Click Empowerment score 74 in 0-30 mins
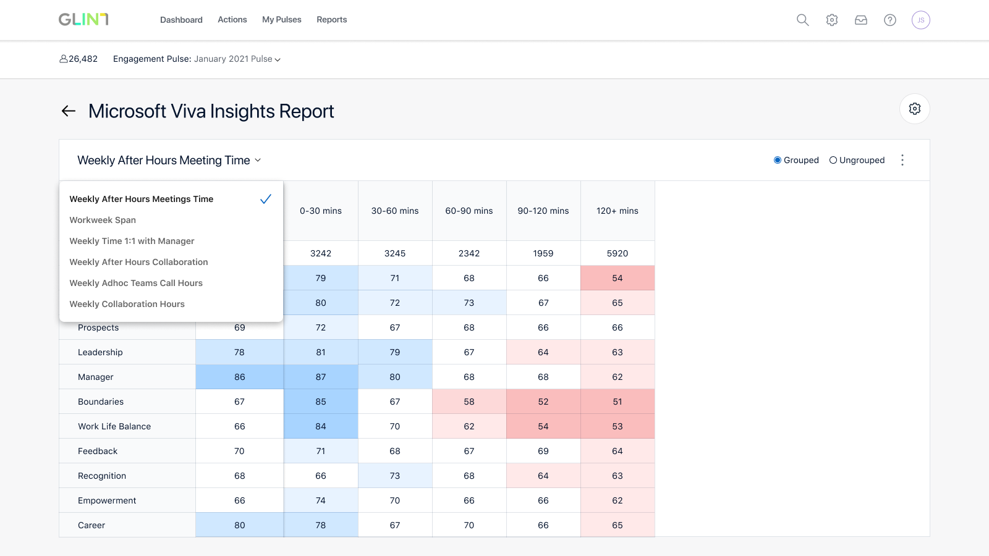 (321, 500)
